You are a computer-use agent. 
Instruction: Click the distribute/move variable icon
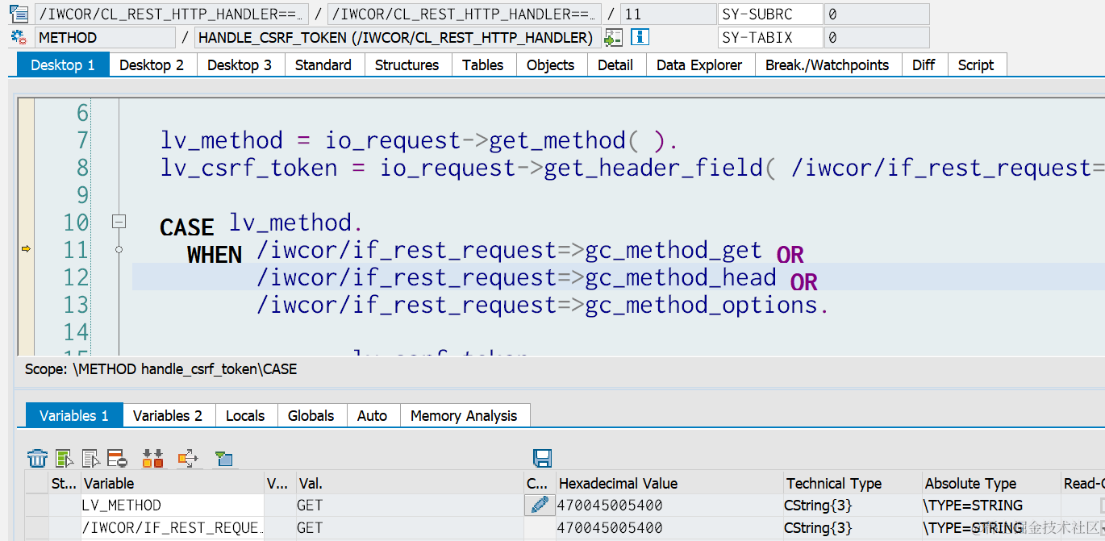(188, 457)
